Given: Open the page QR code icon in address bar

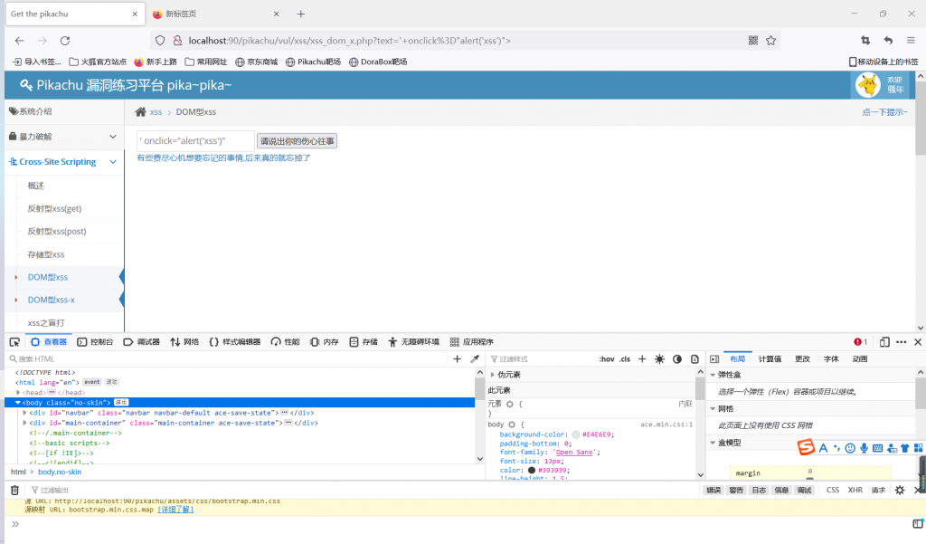Looking at the screenshot, I should coord(753,41).
